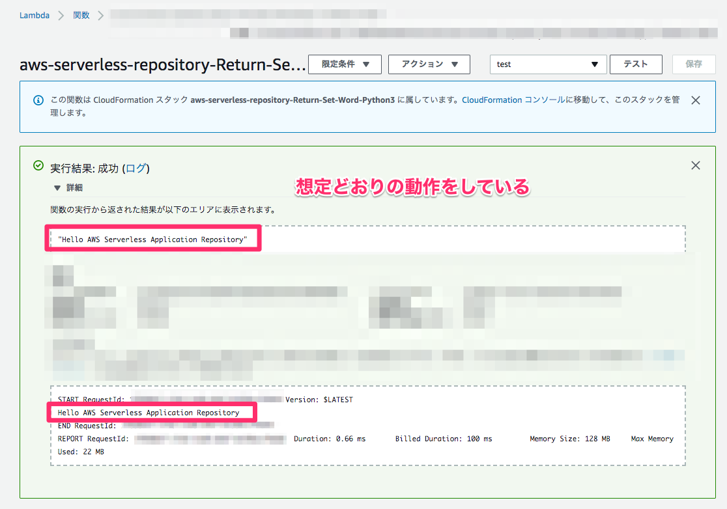Click the dropdown arrow on the アクション button
The image size is (727, 509).
(456, 64)
